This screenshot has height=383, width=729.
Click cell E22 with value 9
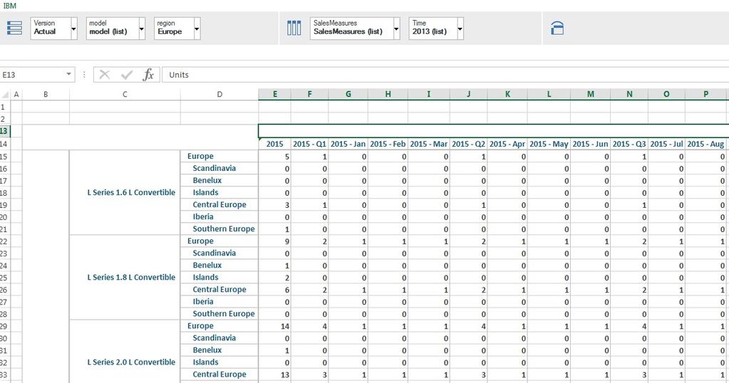tap(275, 241)
